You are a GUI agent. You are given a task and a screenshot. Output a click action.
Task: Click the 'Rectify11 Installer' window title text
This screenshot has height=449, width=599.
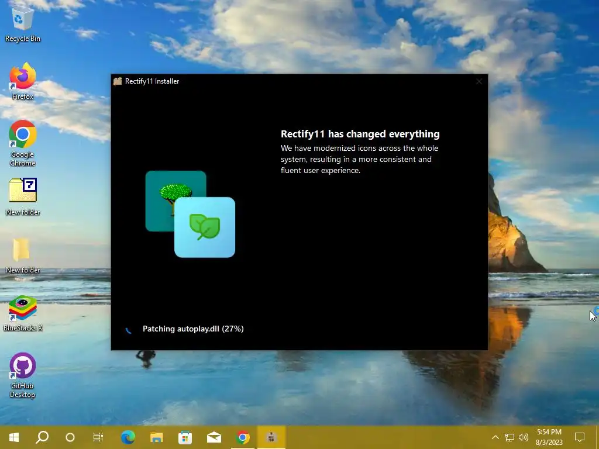[x=152, y=81]
